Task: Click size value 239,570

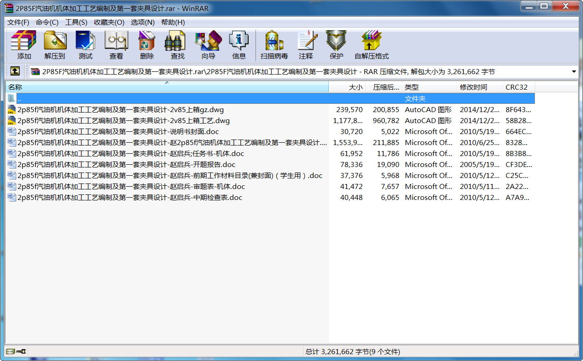Action: 349,109
